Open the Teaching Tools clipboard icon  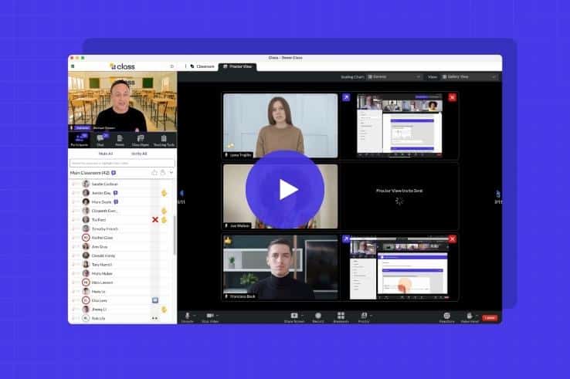click(x=164, y=139)
